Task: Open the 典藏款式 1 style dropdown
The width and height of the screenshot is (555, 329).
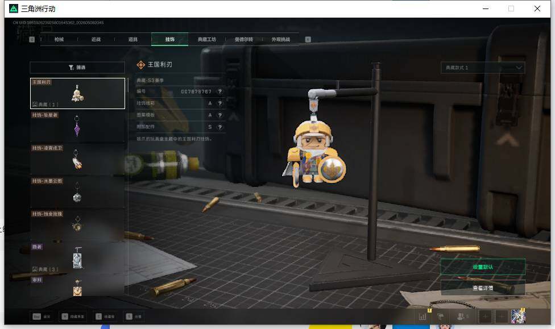Action: pos(483,68)
